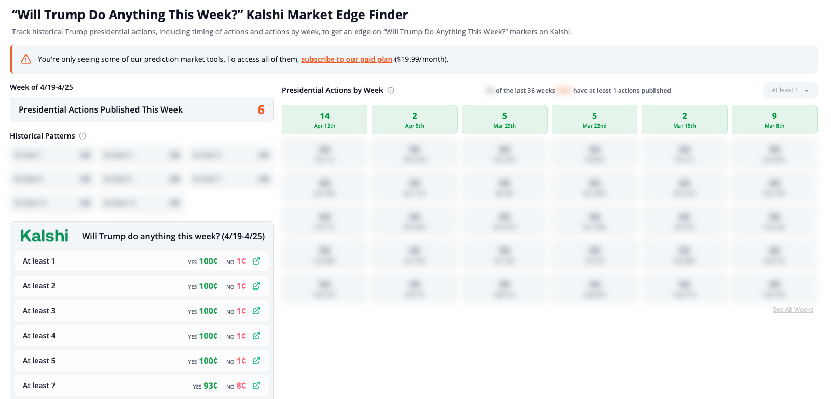Open external link for At least 3 market
This screenshot has height=399, width=831.
pyautogui.click(x=256, y=311)
